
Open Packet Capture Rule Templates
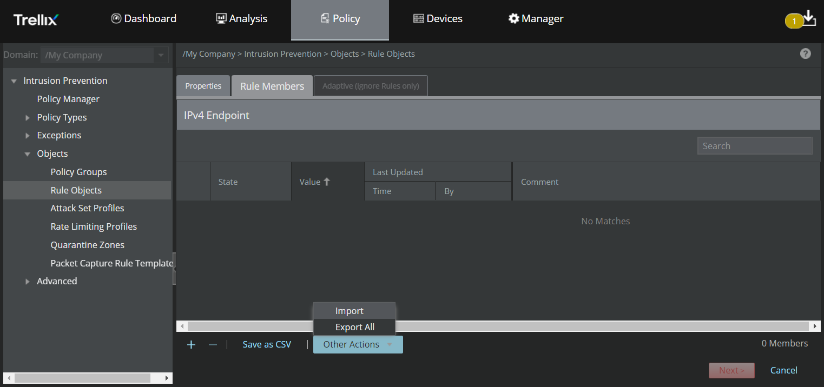pyautogui.click(x=111, y=263)
